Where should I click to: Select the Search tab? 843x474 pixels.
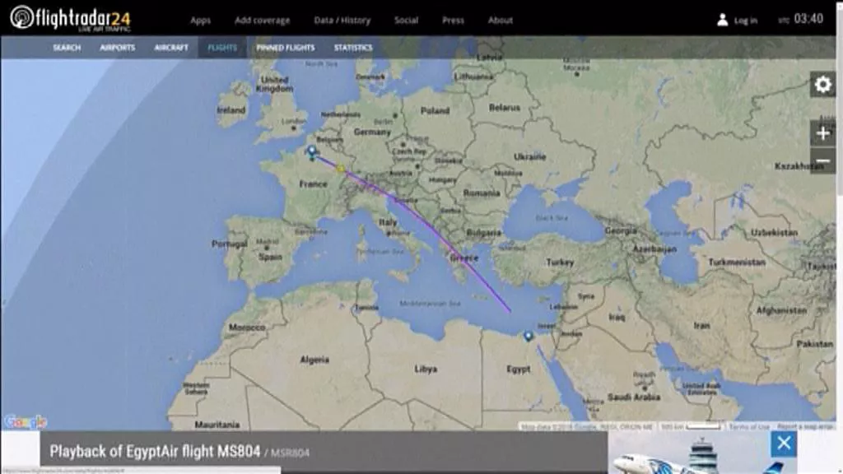click(x=67, y=48)
